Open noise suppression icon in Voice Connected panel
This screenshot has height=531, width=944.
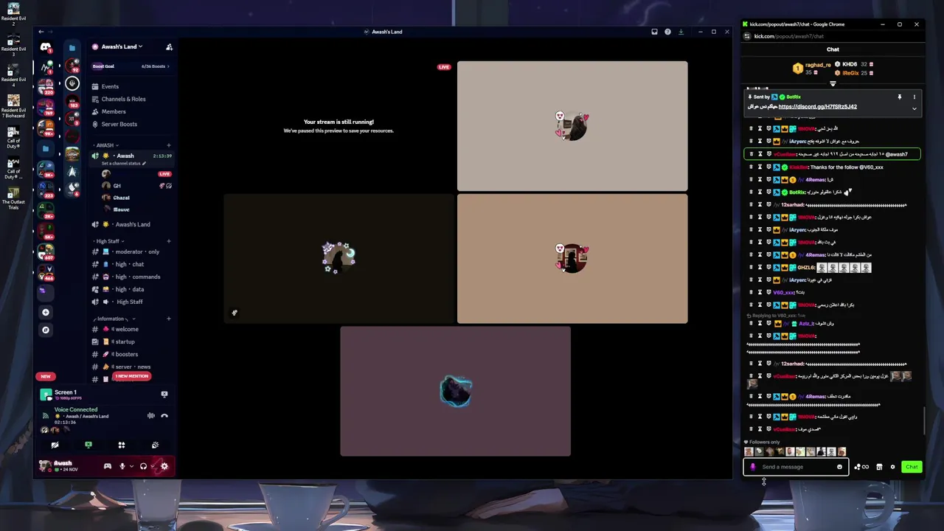[151, 415]
